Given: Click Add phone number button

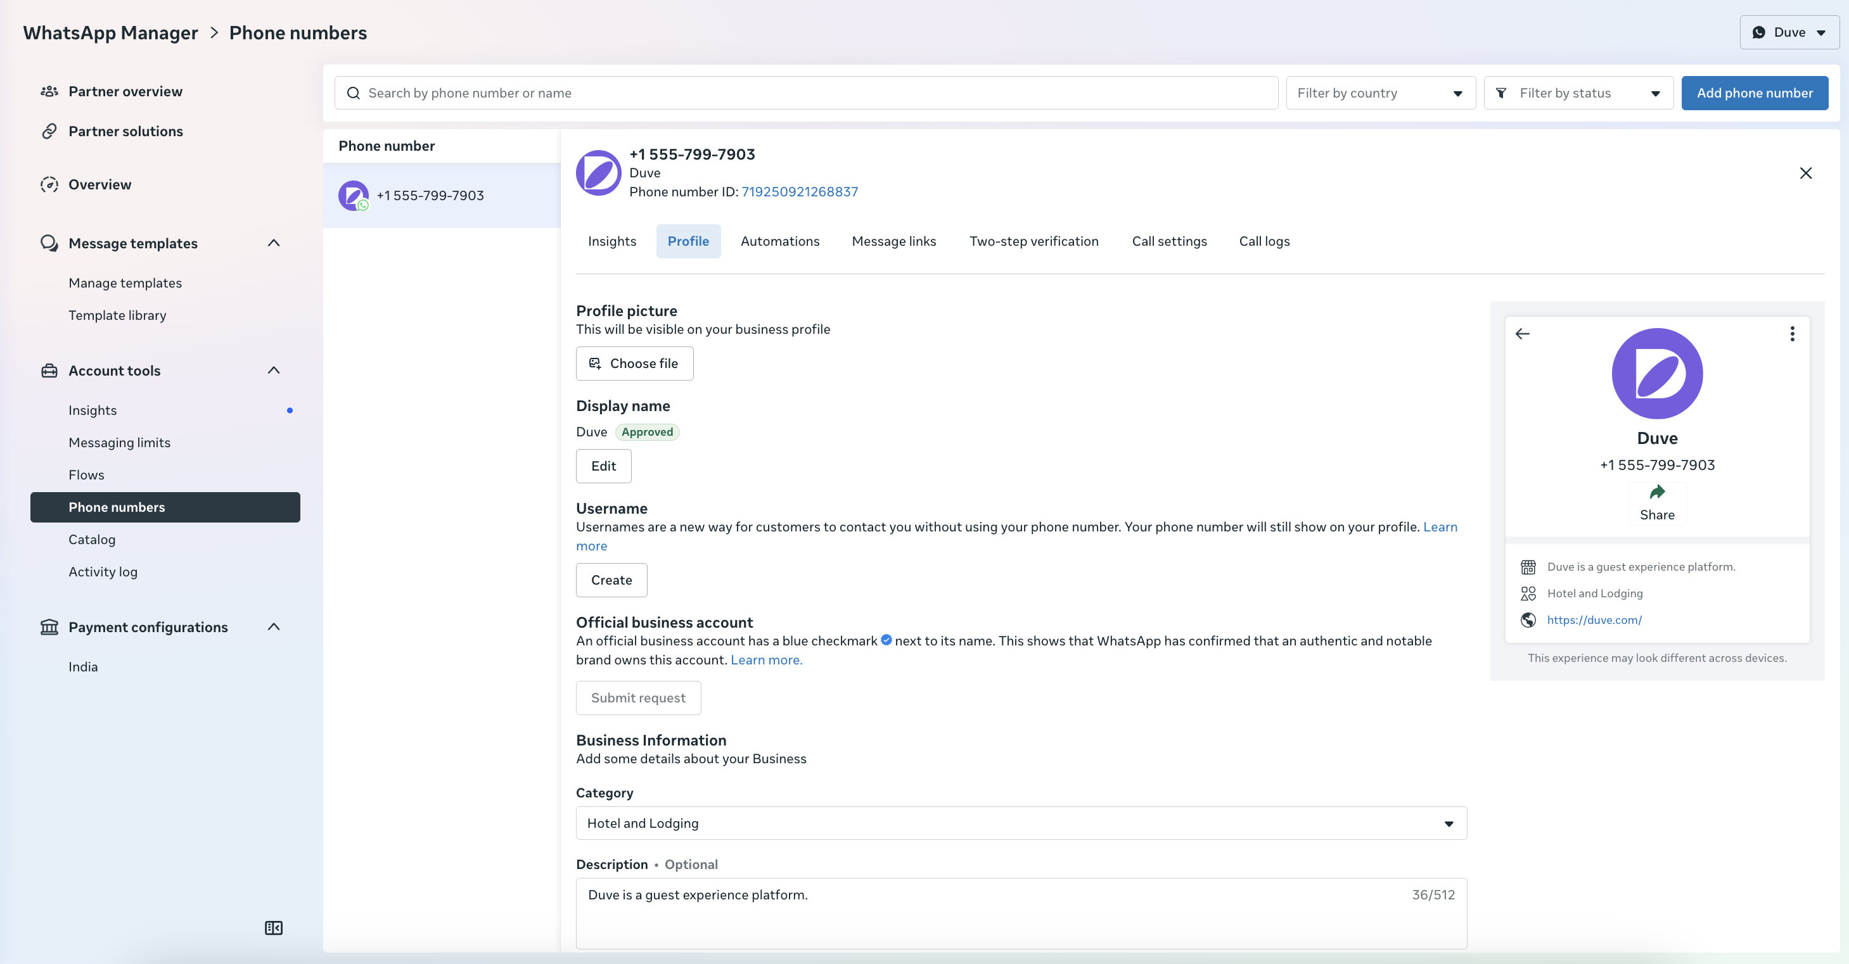Looking at the screenshot, I should pyautogui.click(x=1754, y=93).
